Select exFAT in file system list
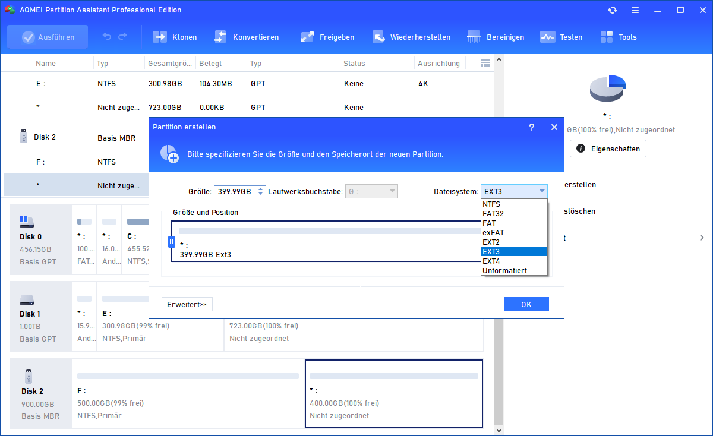The image size is (713, 436). coord(514,233)
